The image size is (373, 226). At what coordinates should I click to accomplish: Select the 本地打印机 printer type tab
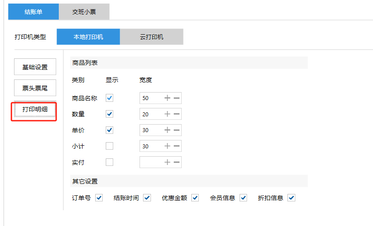pos(88,37)
